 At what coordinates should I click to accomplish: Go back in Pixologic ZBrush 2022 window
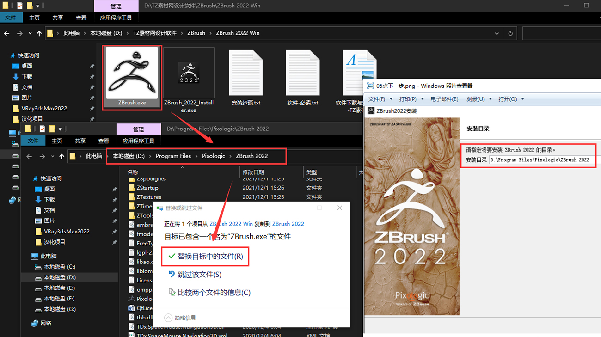click(x=29, y=156)
